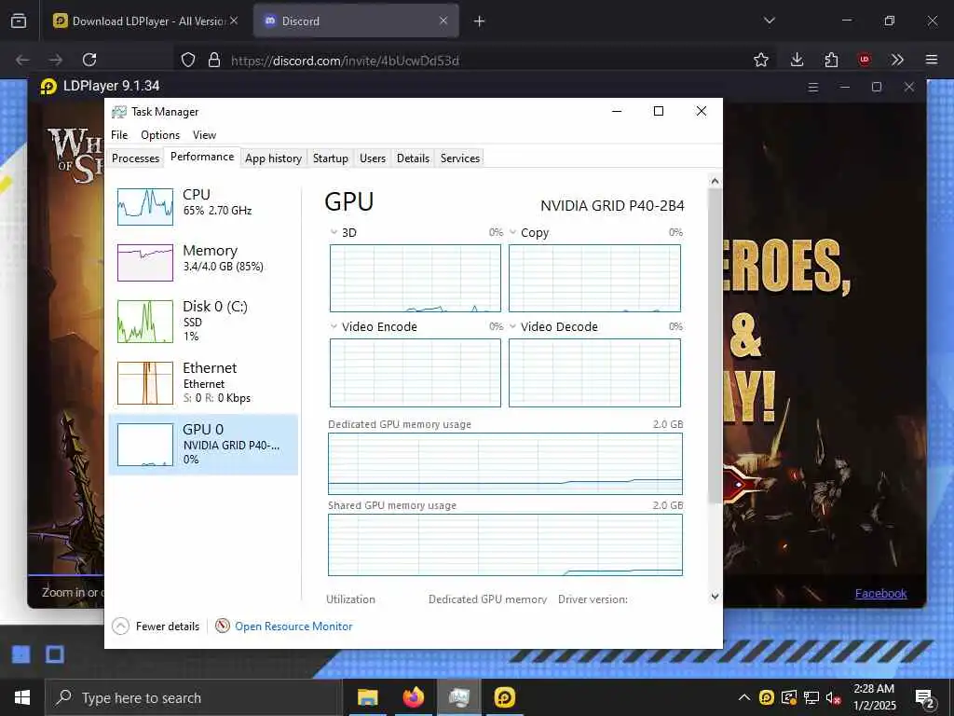Select CPU in performance sidebar
This screenshot has width=954, height=716.
[x=203, y=206]
